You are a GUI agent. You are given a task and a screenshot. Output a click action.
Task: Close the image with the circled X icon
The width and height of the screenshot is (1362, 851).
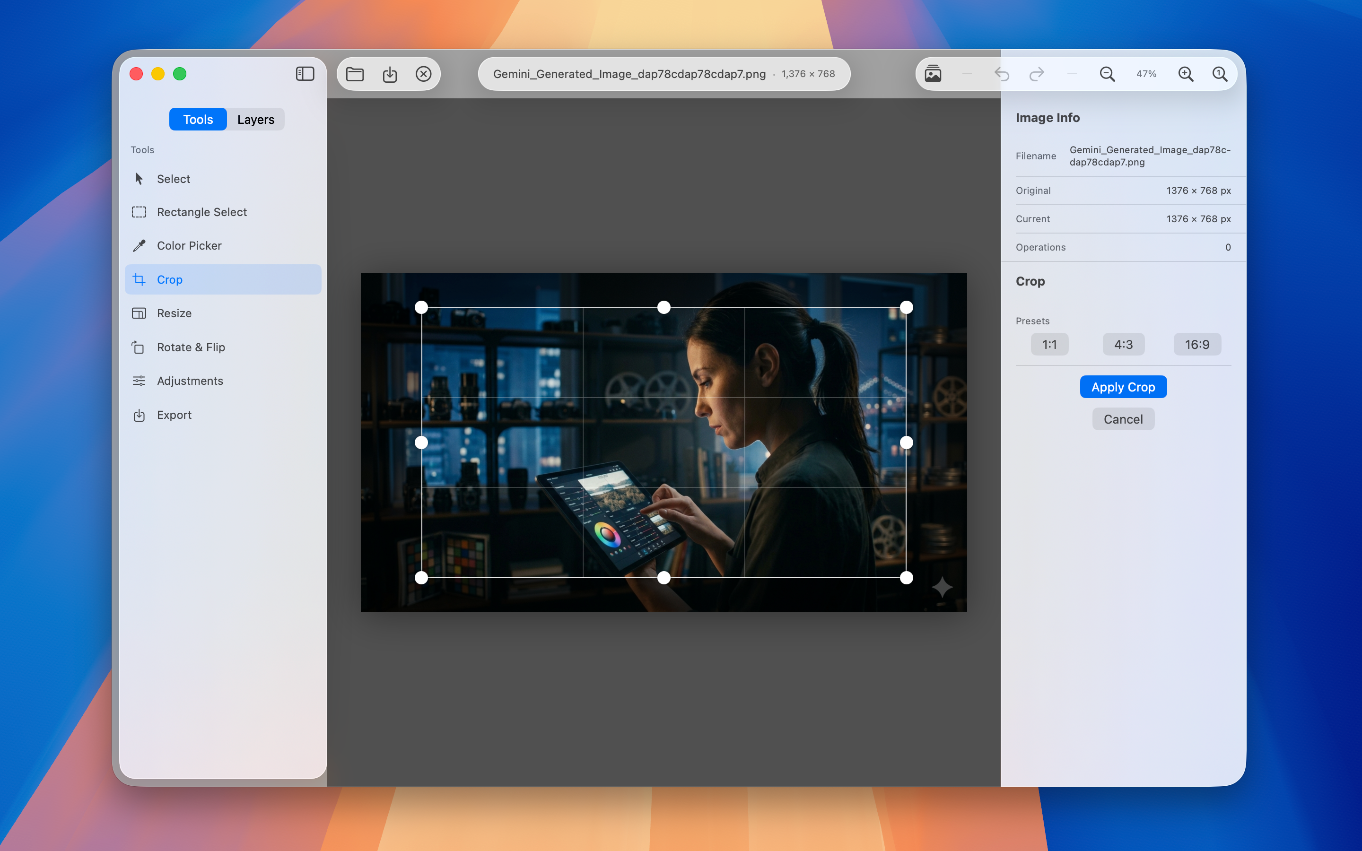pos(423,74)
